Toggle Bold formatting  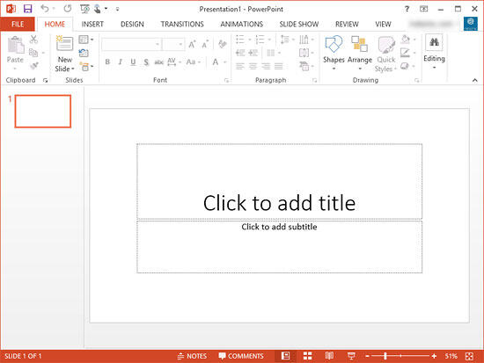pyautogui.click(x=107, y=62)
